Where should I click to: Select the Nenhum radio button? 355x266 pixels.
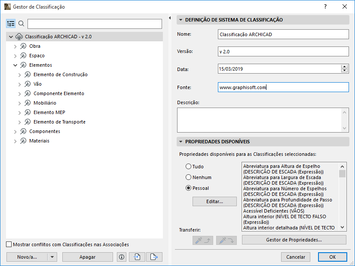click(x=189, y=176)
